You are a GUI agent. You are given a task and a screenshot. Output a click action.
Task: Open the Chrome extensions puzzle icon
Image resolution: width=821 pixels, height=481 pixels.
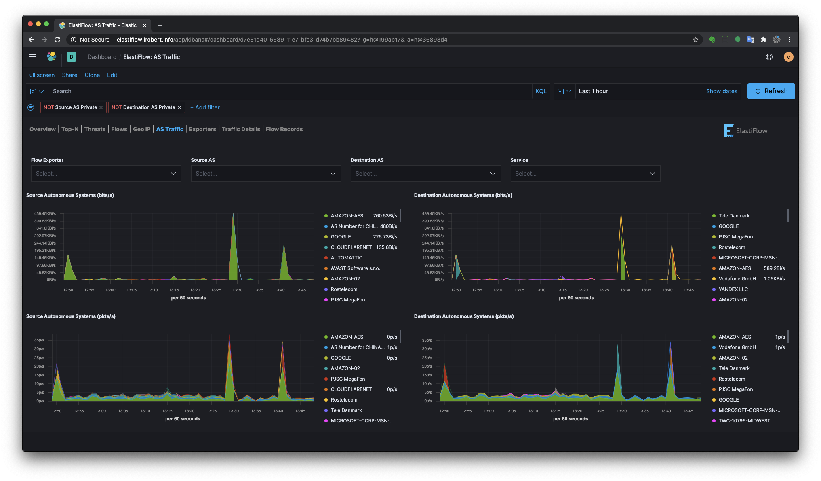pos(764,40)
